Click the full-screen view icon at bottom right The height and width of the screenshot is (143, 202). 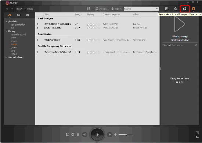pyautogui.click(x=197, y=133)
